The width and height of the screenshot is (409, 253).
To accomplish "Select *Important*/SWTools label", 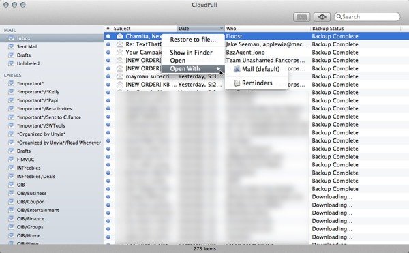I will click(x=52, y=125).
